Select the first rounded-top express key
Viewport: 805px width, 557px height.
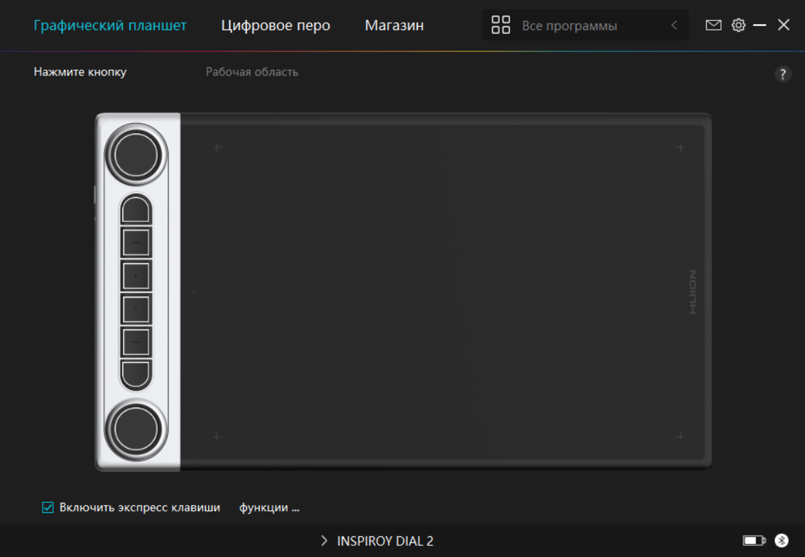(136, 209)
